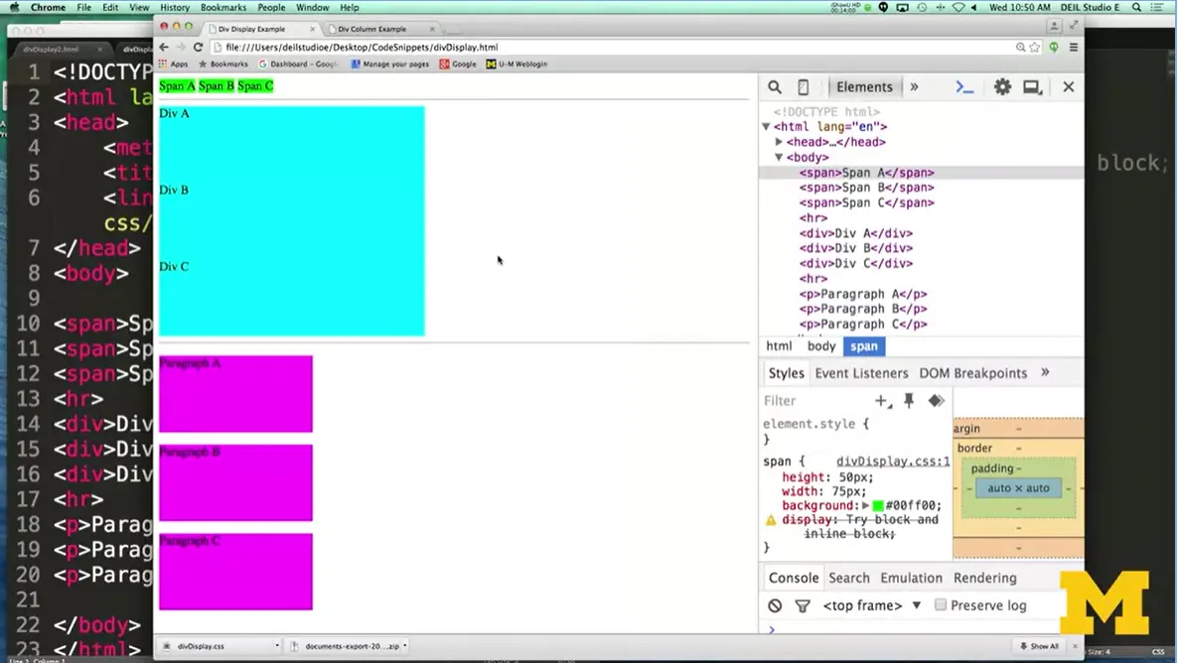The image size is (1178, 663).
Task: Open the console filter funnel icon
Action: [x=803, y=604]
